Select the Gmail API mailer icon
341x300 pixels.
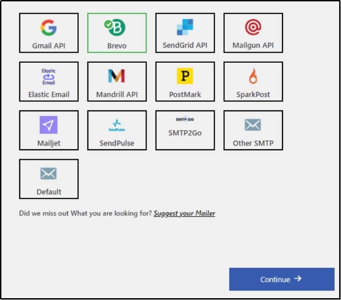[49, 27]
